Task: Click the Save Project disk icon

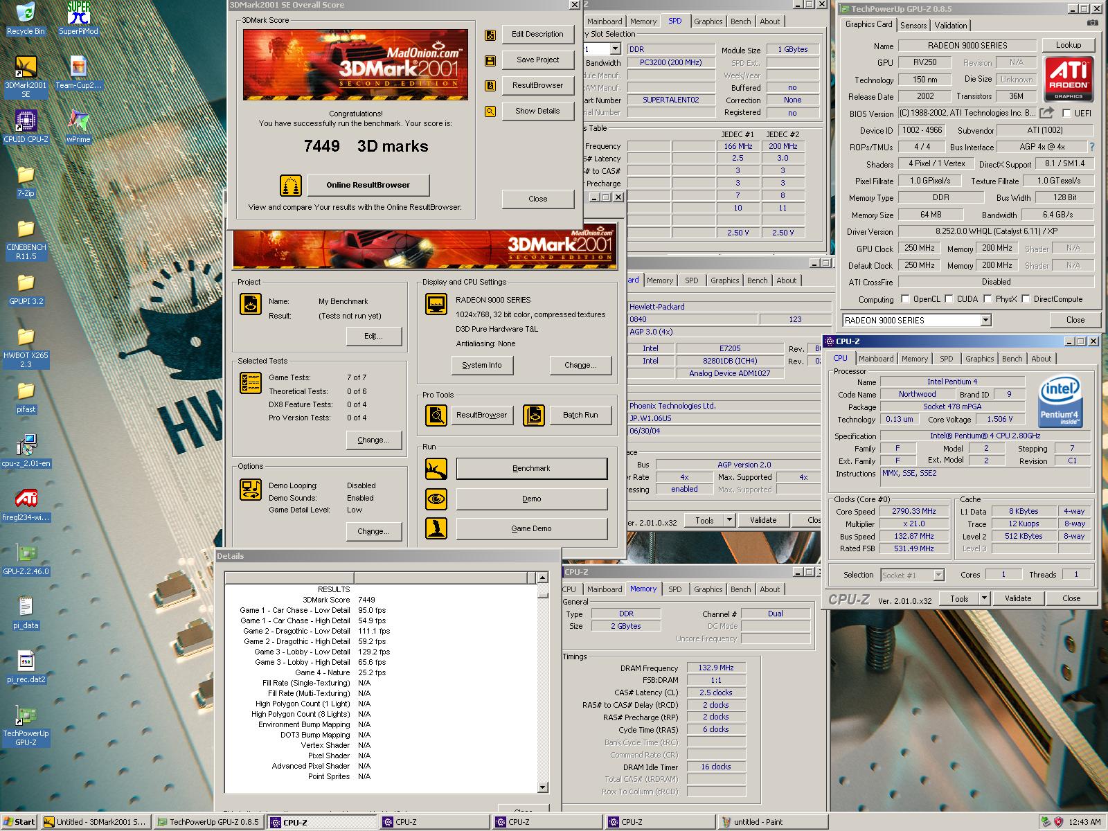Action: coord(490,60)
